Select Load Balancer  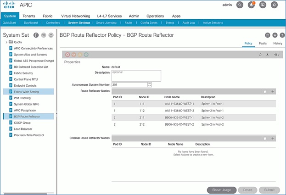coord(23,129)
